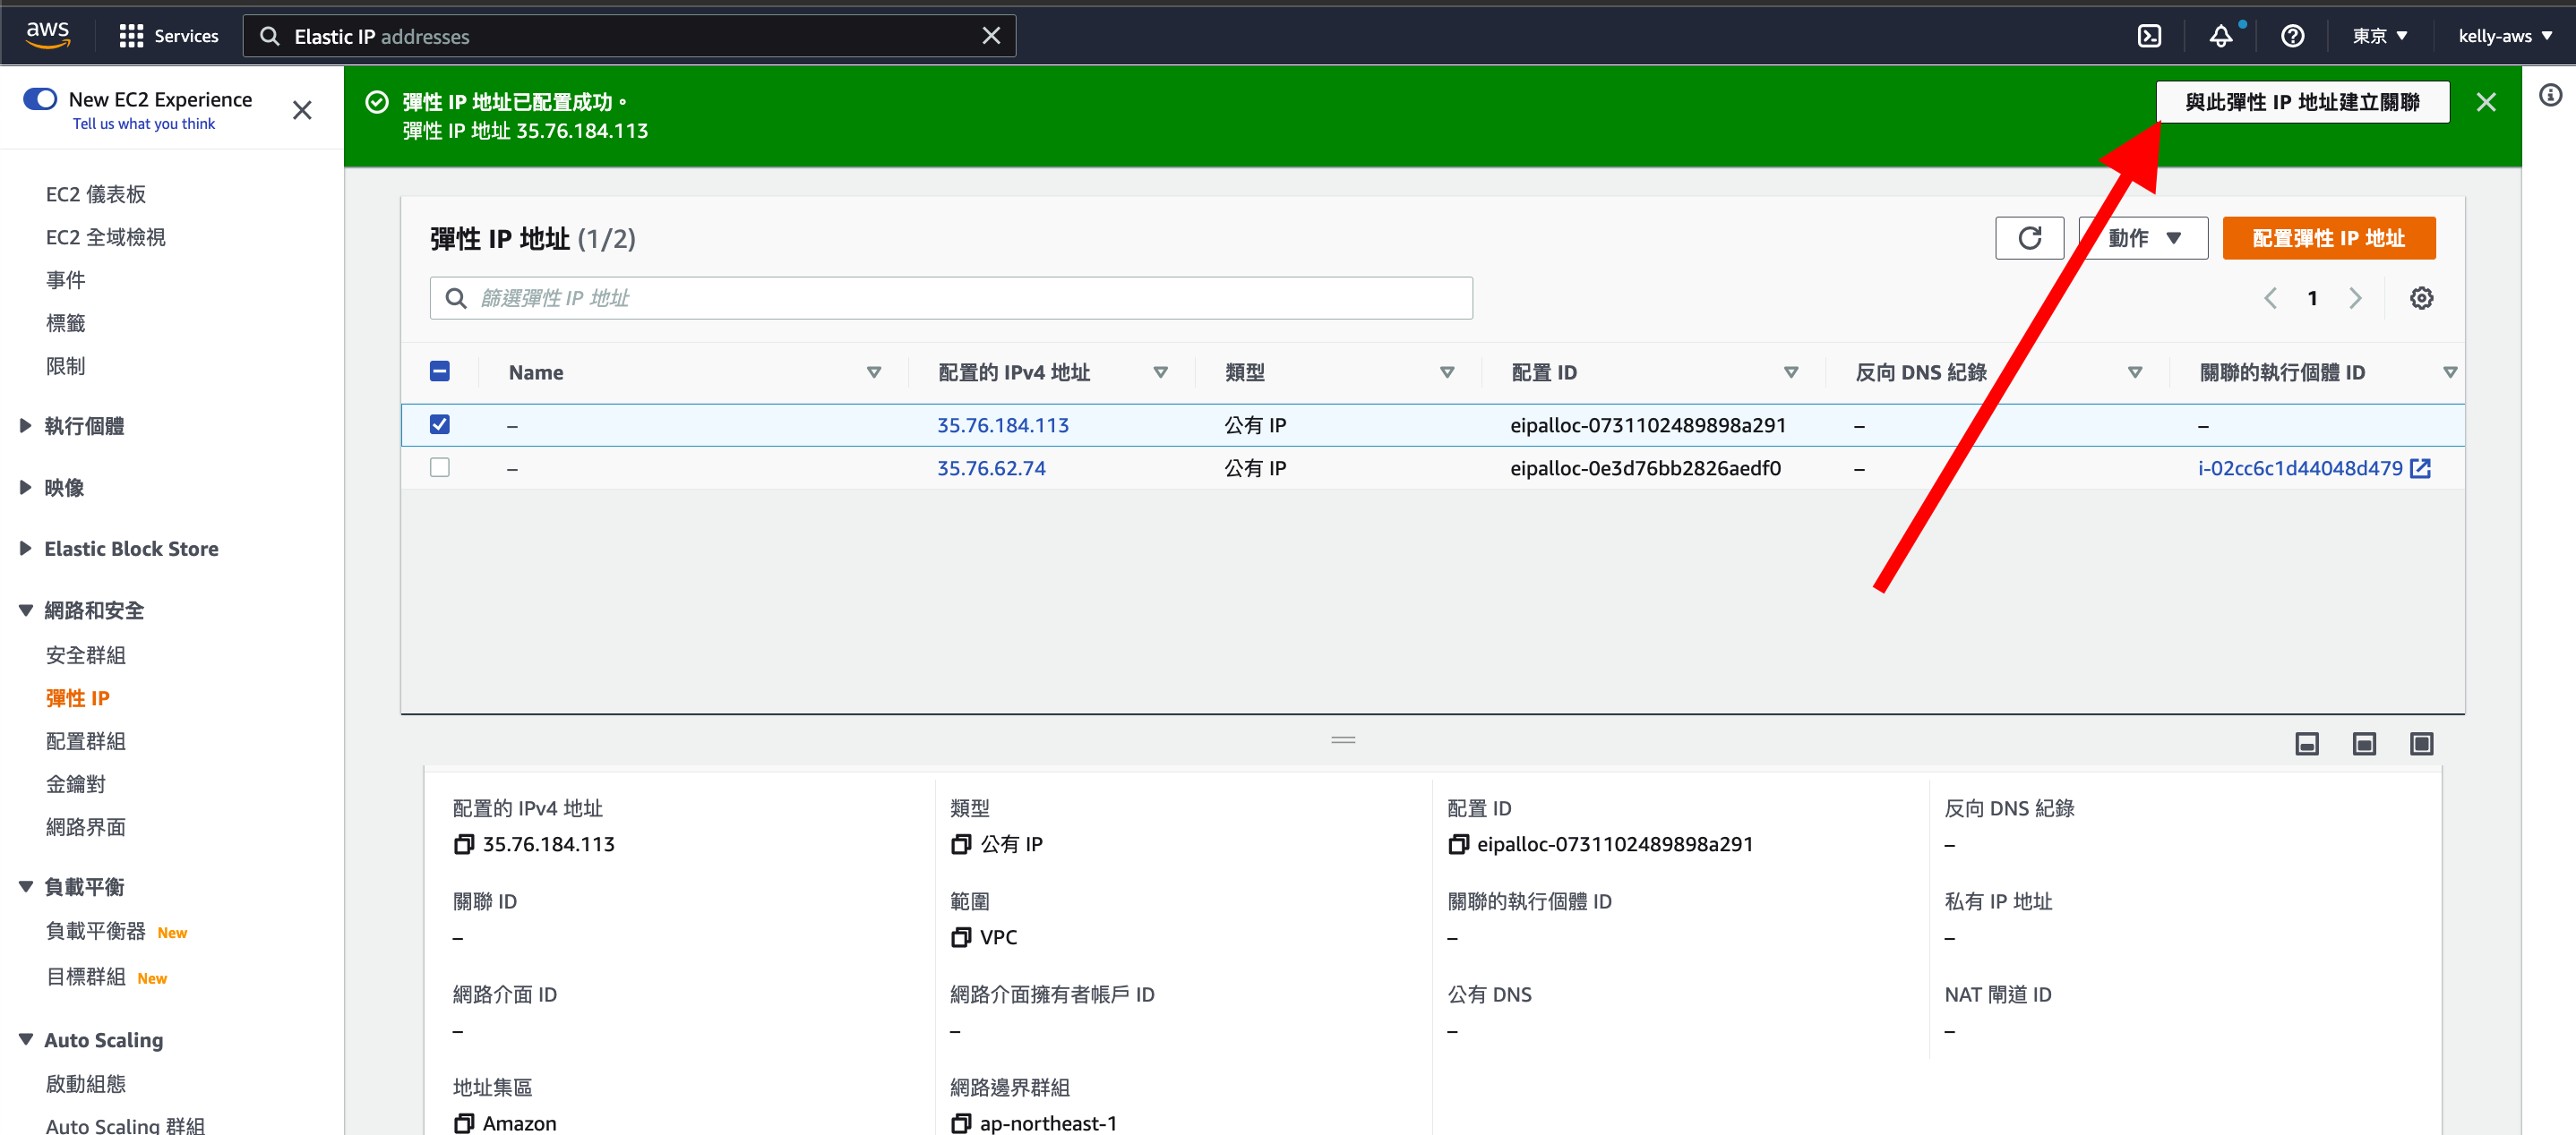Image resolution: width=2576 pixels, height=1135 pixels.
Task: Set details panel to minimal bottom layout
Action: pyautogui.click(x=2306, y=743)
